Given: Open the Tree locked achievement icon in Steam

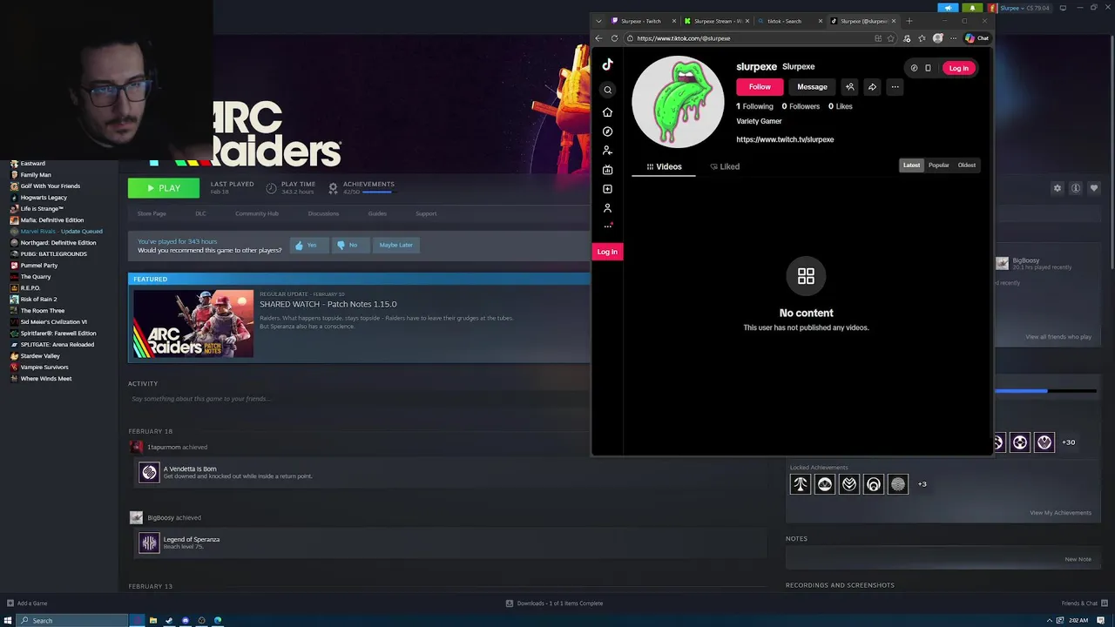Looking at the screenshot, I should [x=801, y=484].
